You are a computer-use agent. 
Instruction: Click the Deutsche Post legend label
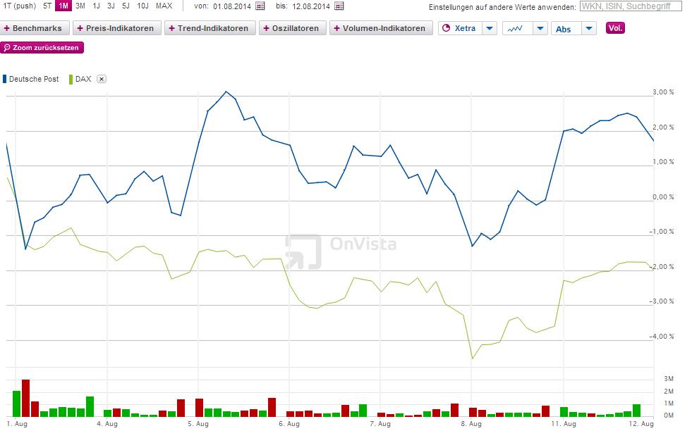click(34, 80)
